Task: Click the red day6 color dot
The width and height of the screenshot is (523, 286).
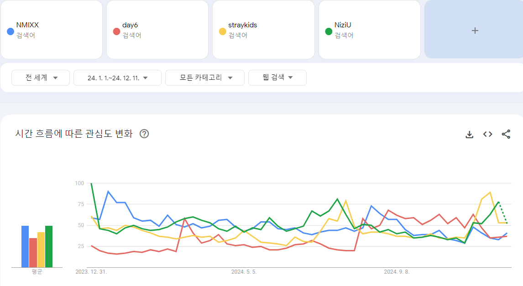Action: (116, 31)
